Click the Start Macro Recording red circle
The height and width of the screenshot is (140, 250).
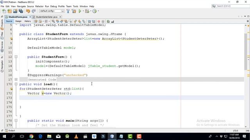(x=99, y=21)
